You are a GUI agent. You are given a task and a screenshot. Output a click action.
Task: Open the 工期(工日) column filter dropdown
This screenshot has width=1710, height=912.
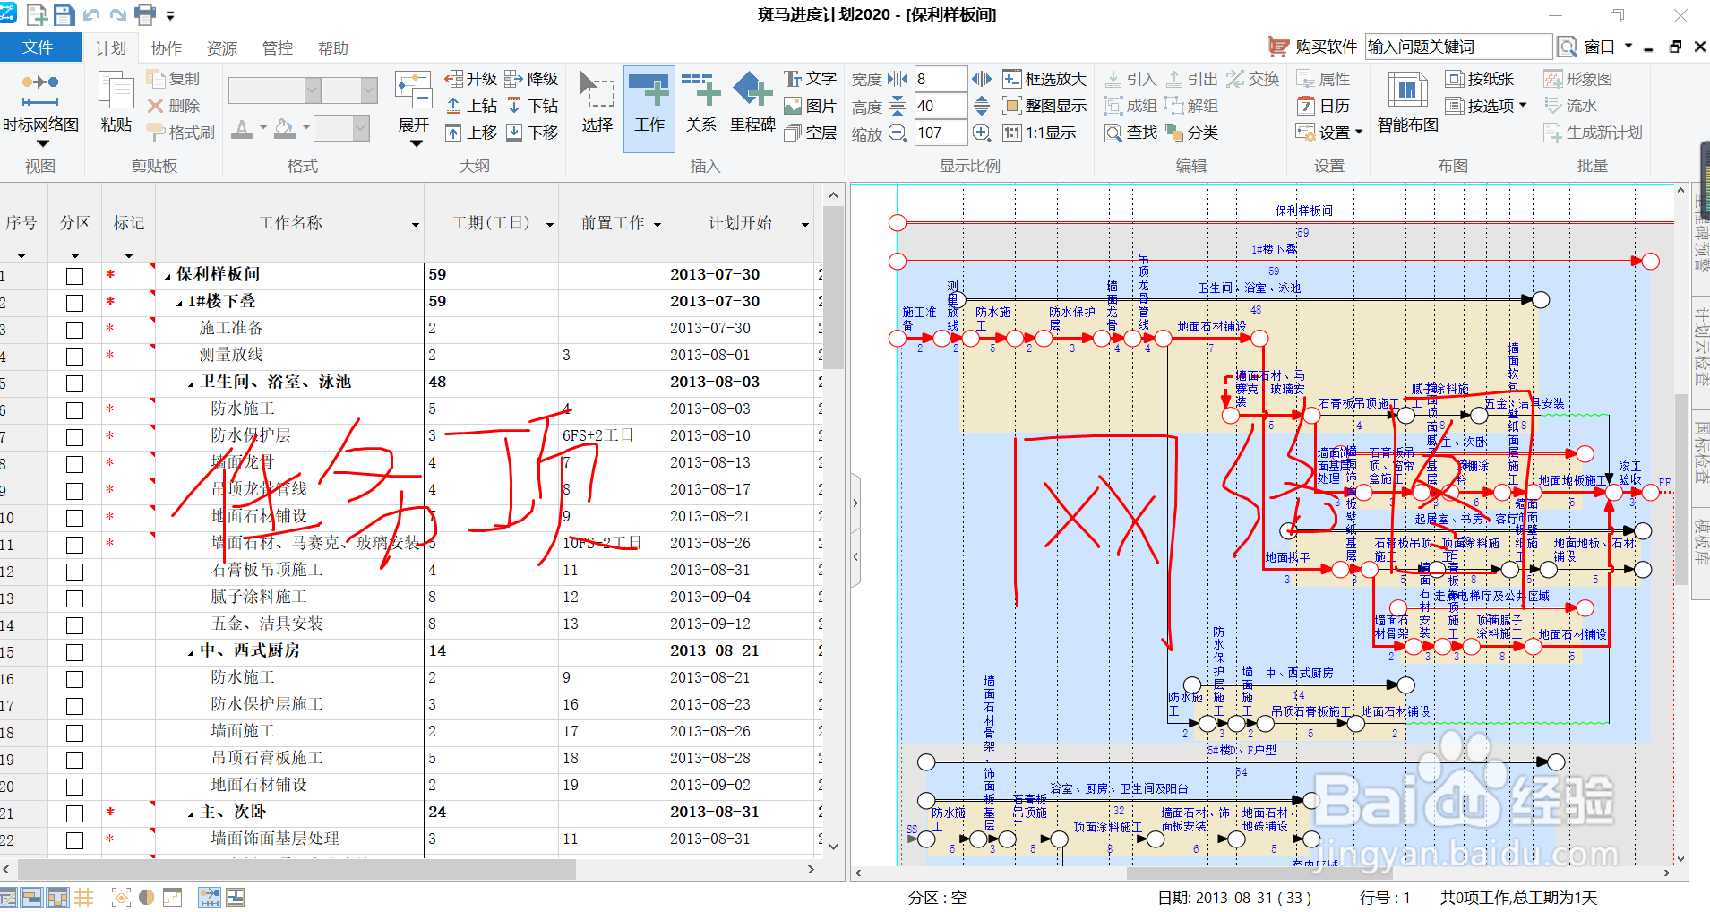[x=549, y=225]
